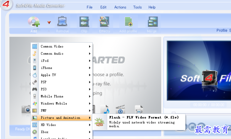
Task: Open the Edit menu
Action: pos(103,7)
